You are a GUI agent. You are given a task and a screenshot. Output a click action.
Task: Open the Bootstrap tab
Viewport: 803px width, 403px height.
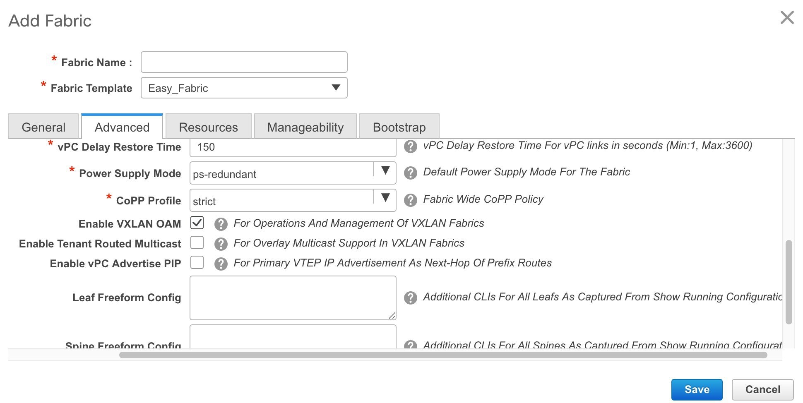tap(399, 127)
